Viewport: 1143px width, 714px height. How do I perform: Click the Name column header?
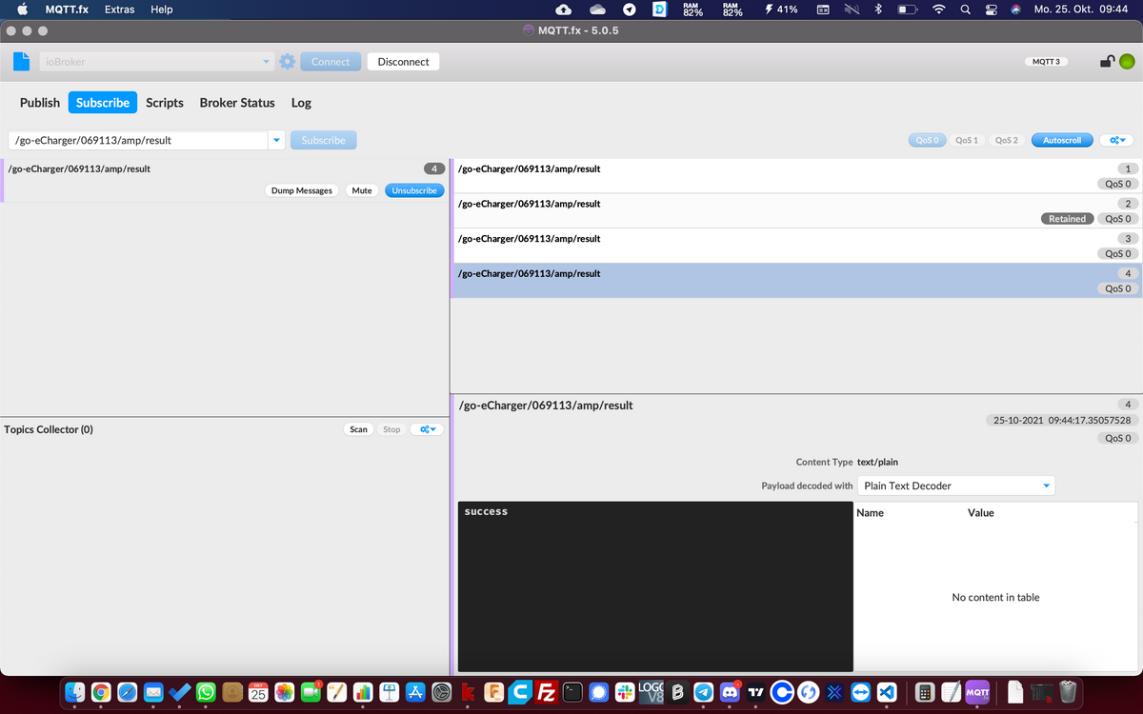(x=871, y=512)
